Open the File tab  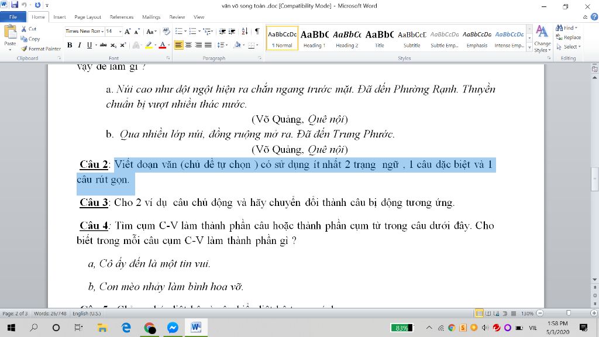(13, 17)
